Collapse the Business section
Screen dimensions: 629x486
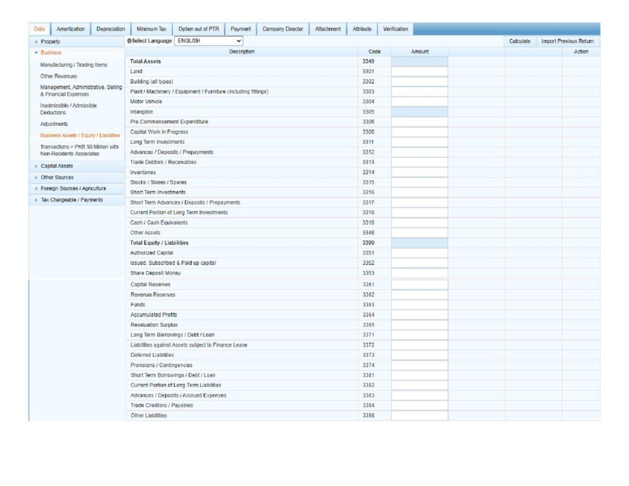pyautogui.click(x=50, y=52)
